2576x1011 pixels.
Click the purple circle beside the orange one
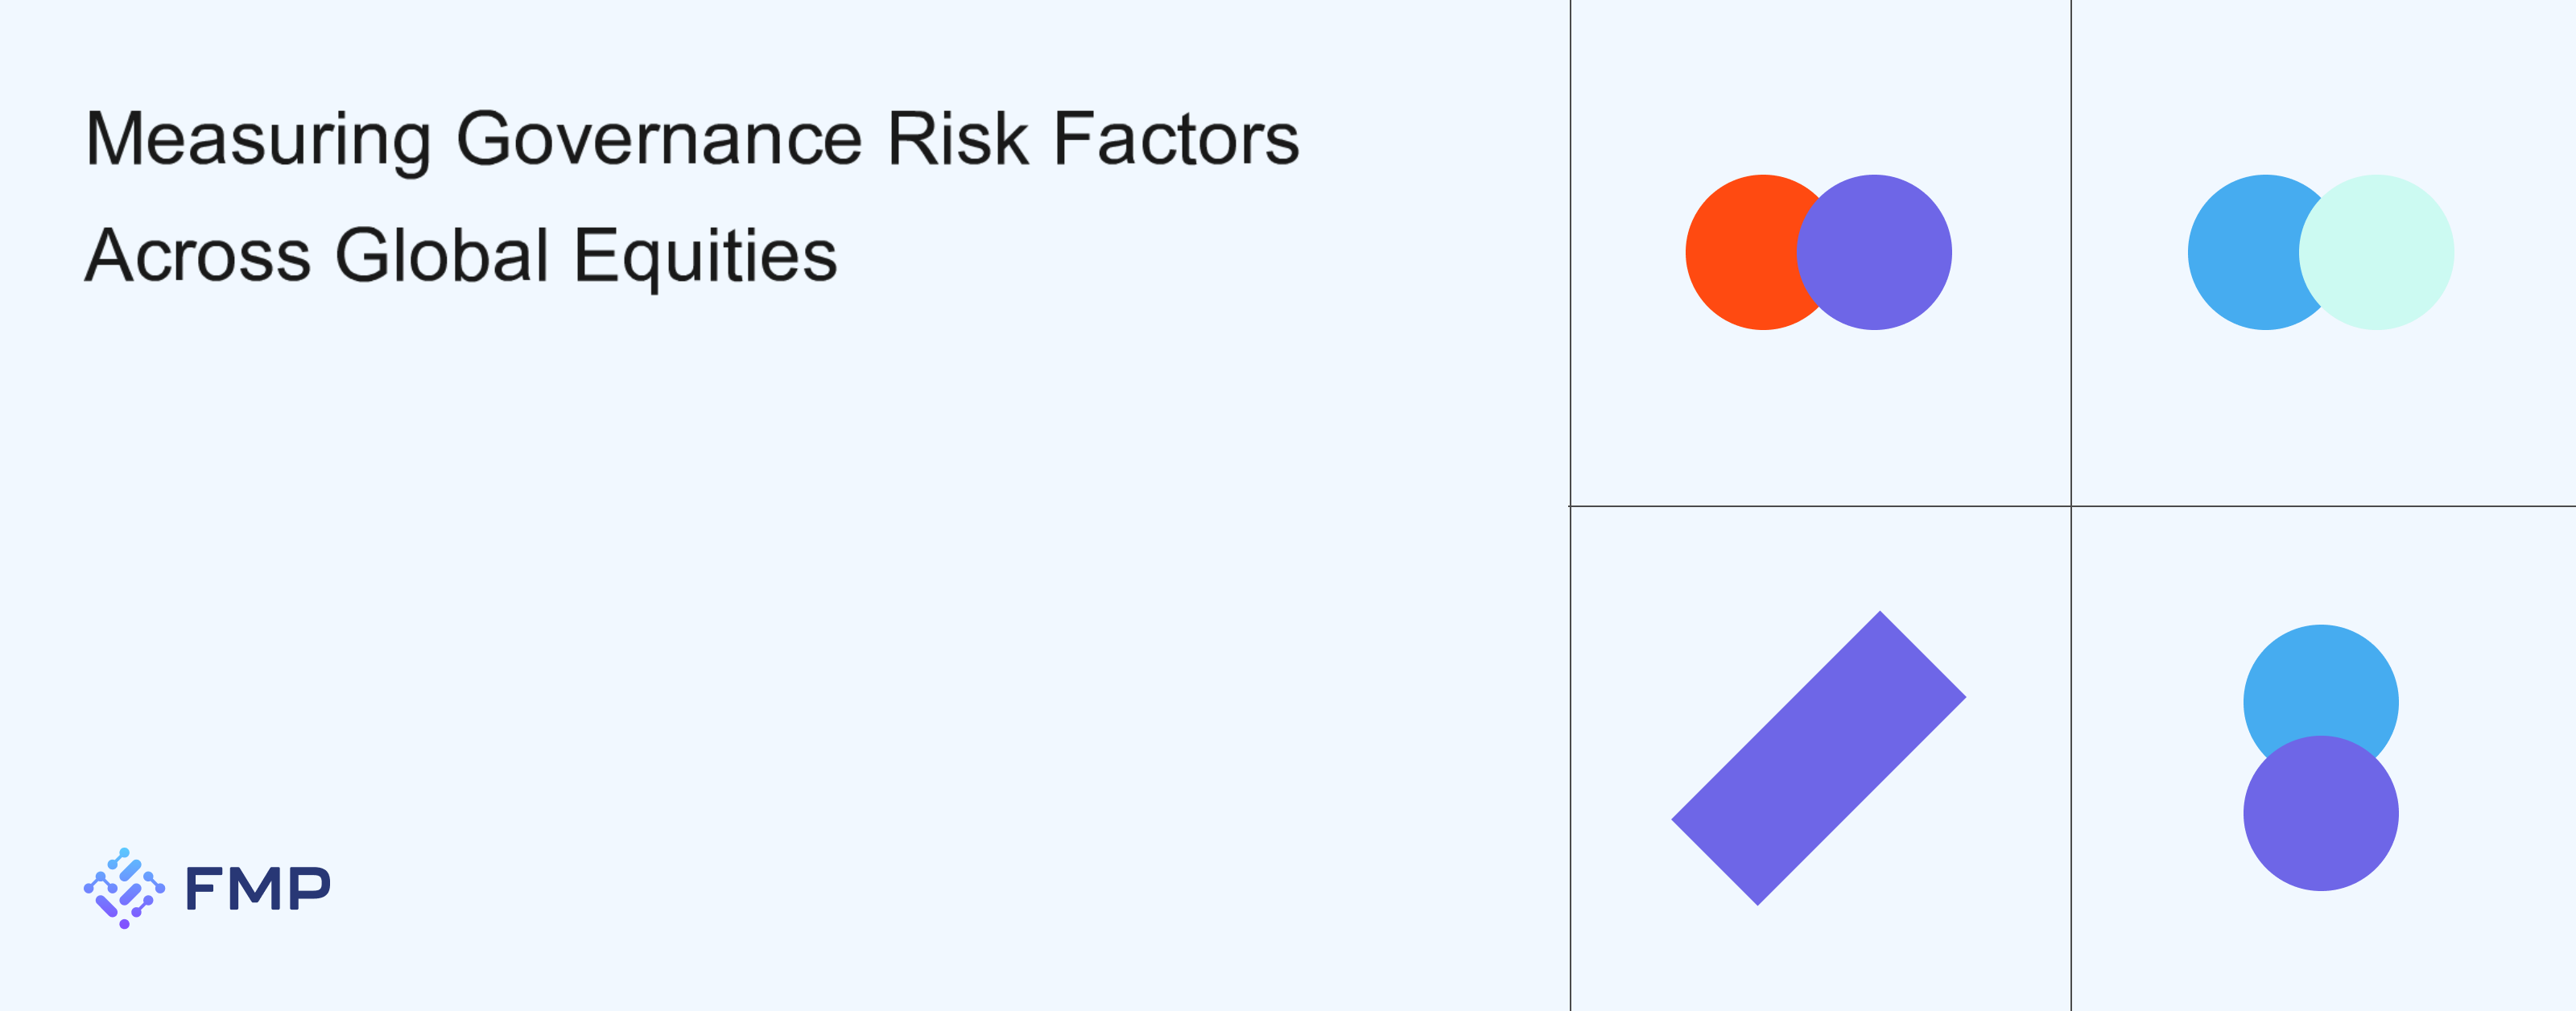(x=1876, y=252)
